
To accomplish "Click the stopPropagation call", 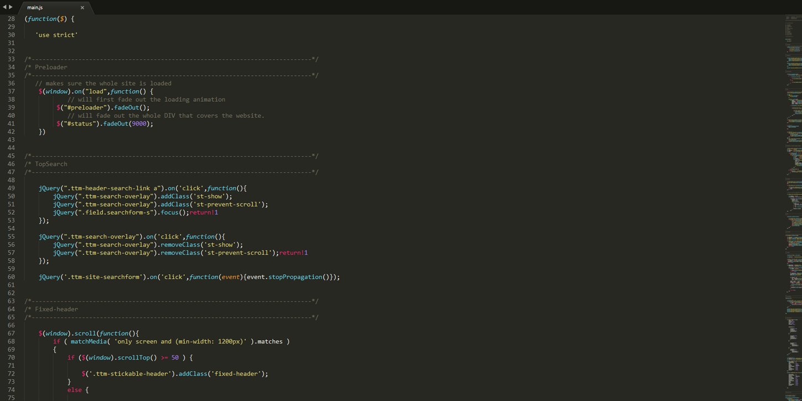I will [x=299, y=277].
